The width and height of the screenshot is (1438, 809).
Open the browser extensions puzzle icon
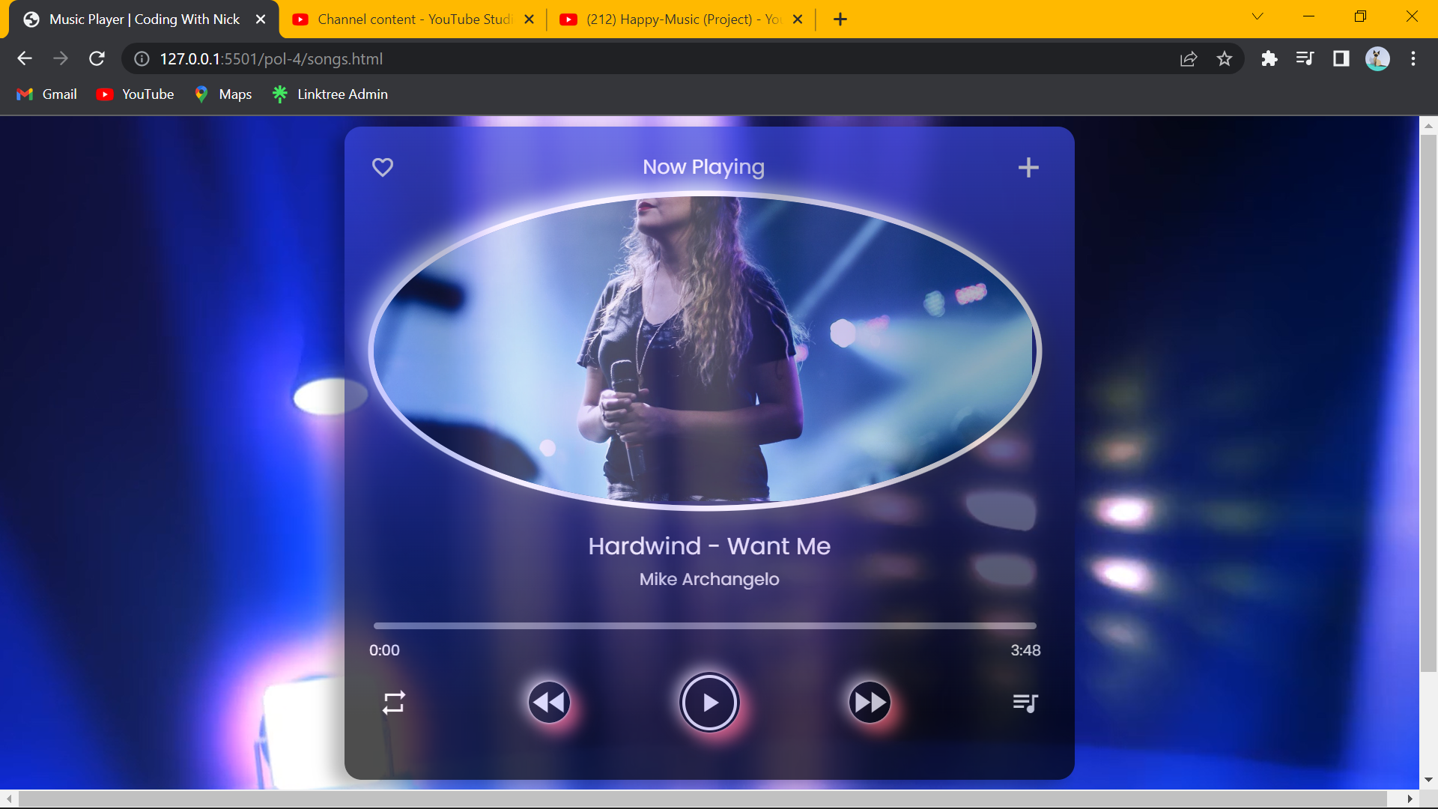[1269, 58]
